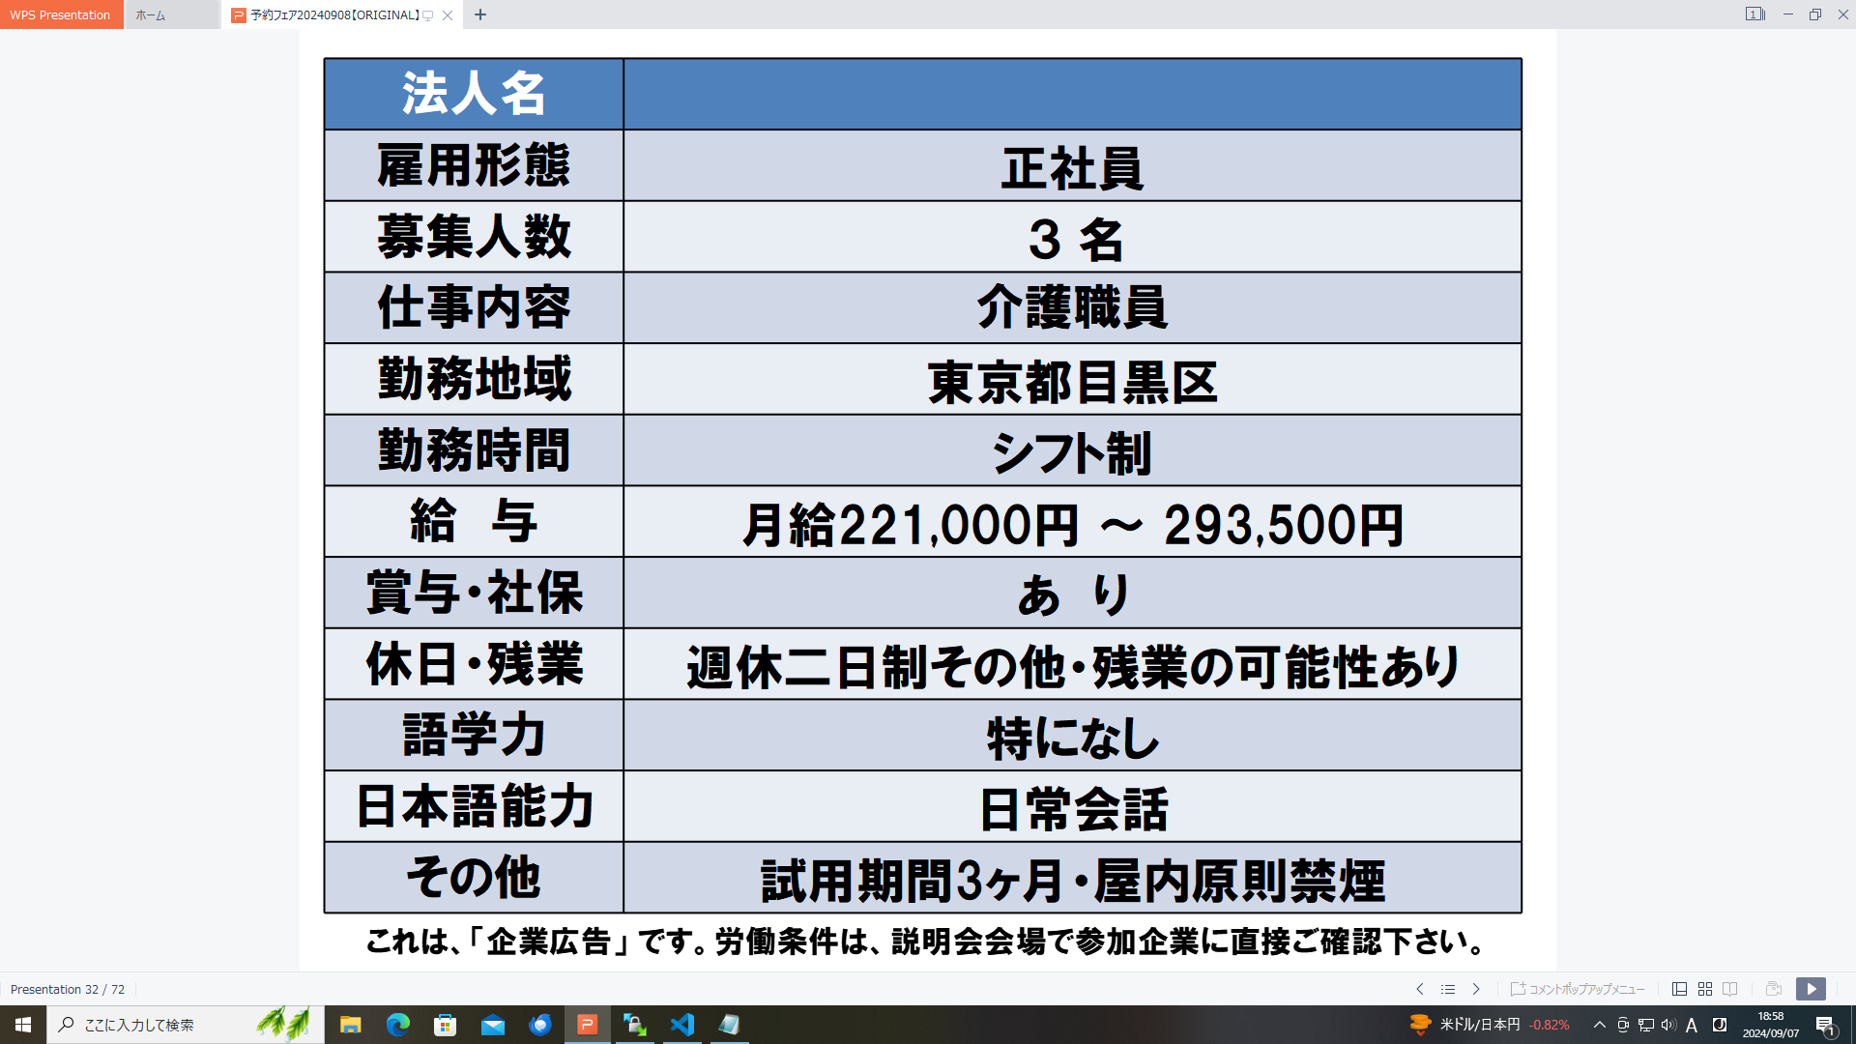Click the 勤務地域 label cell
The height and width of the screenshot is (1044, 1856).
(x=474, y=380)
